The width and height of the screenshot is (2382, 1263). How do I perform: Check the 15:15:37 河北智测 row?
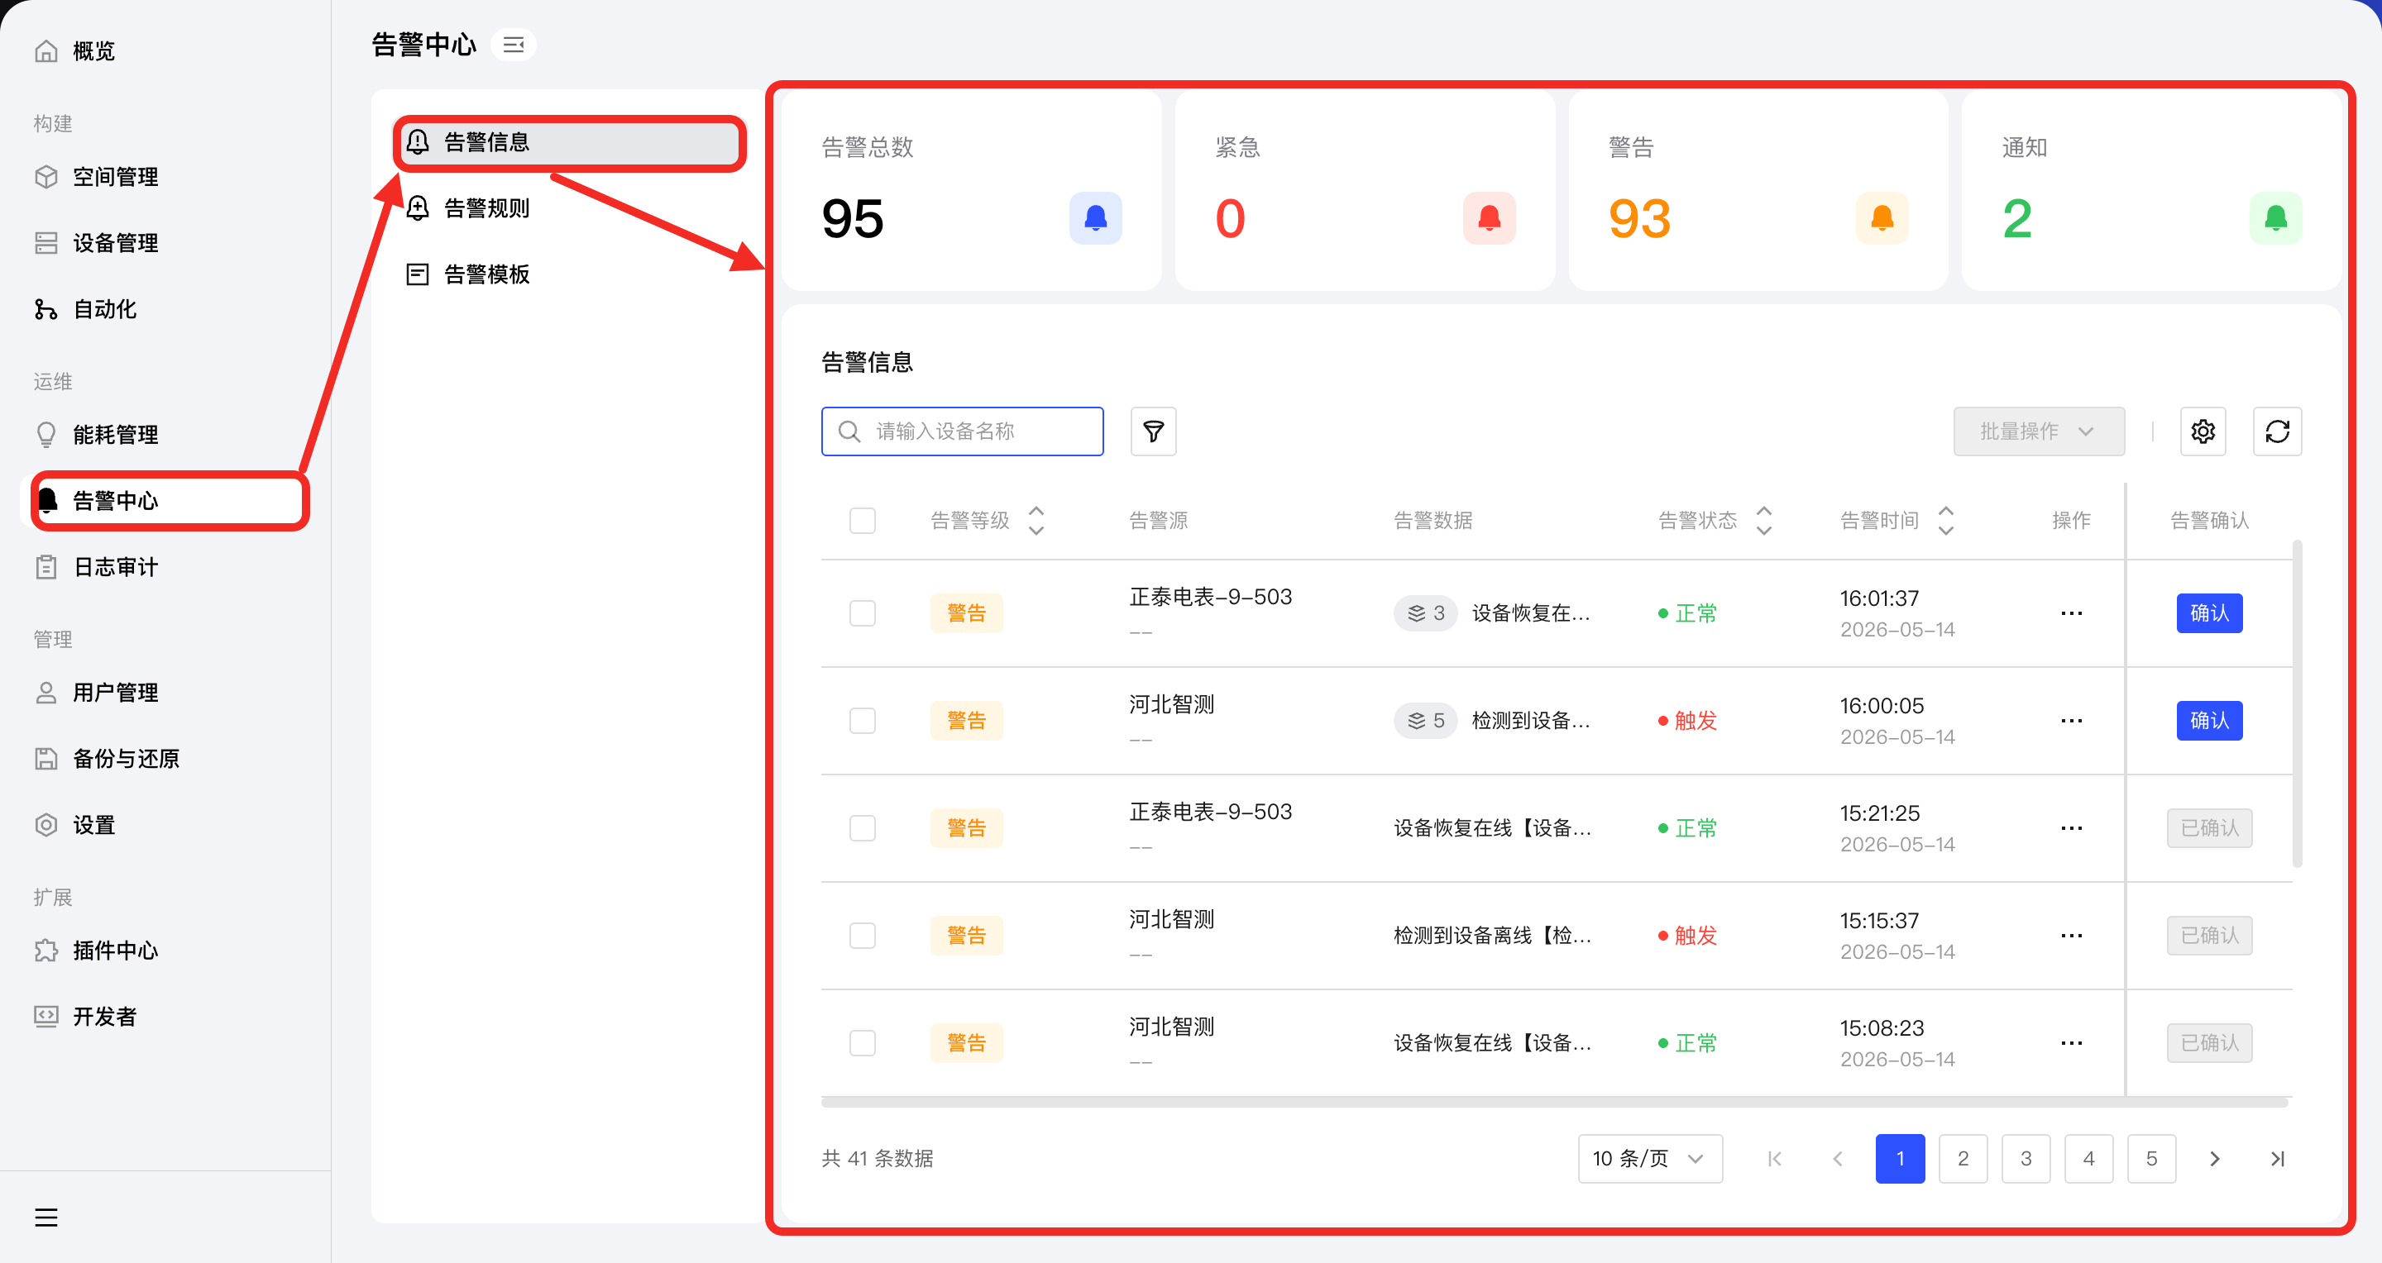(862, 936)
